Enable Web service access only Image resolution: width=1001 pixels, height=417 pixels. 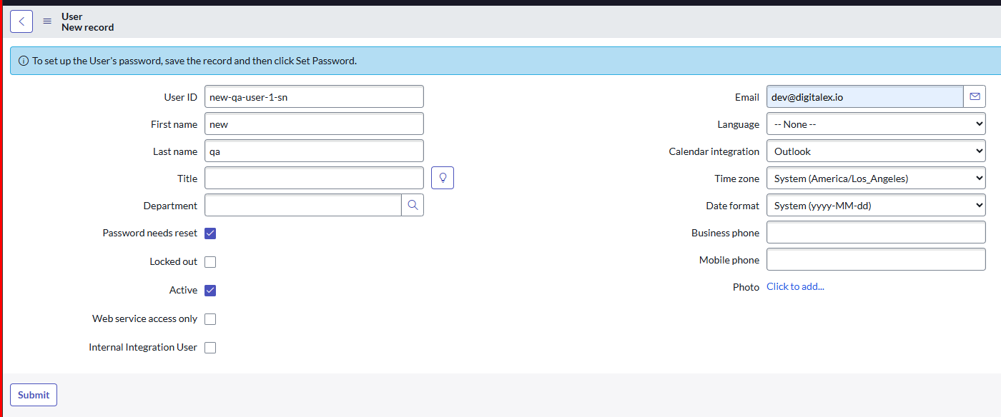pyautogui.click(x=210, y=319)
